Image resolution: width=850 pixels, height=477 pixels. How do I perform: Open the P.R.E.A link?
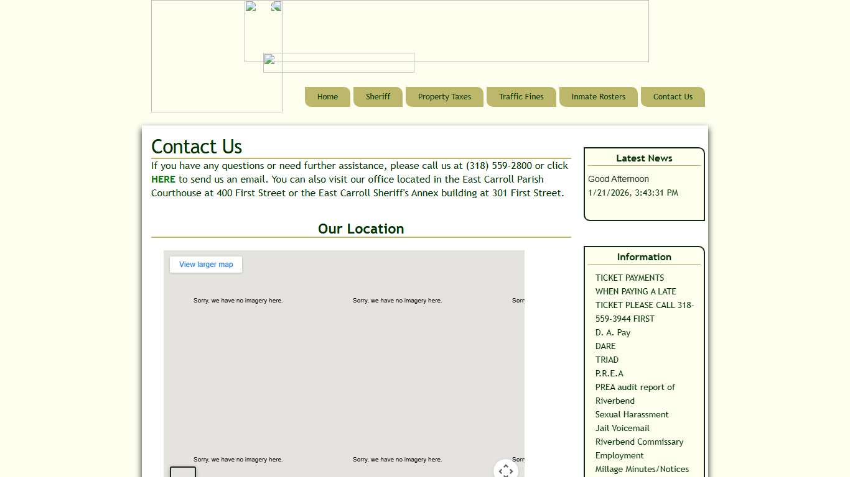pyautogui.click(x=609, y=373)
